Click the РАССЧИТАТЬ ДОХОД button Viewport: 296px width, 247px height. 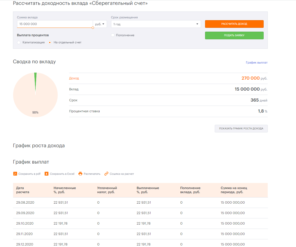point(234,24)
